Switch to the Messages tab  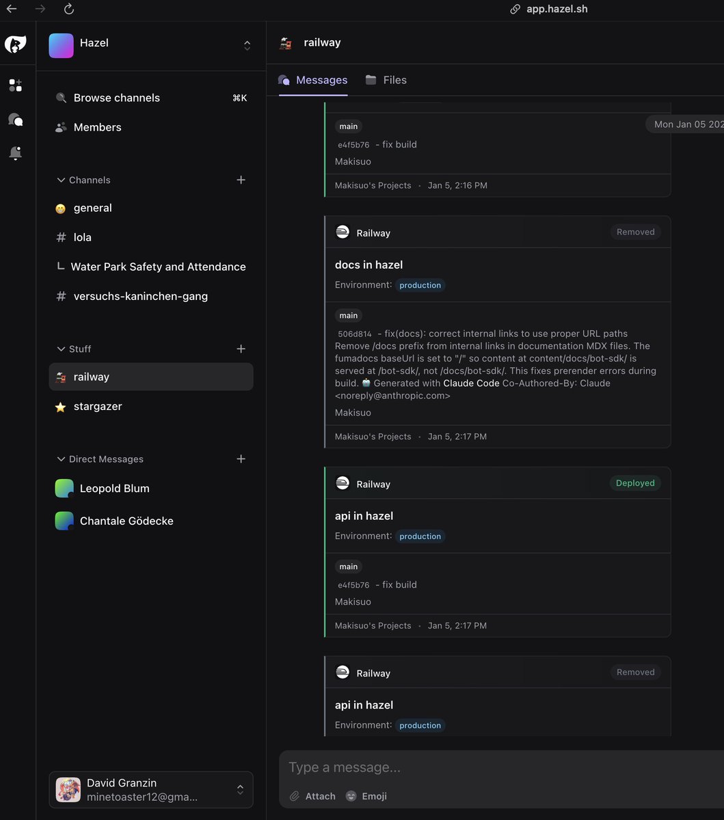click(313, 80)
